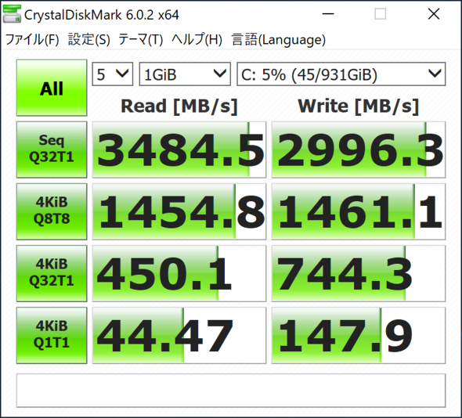Viewport: 462px width, 418px height.
Task: Click the CrystalDiskMark app icon in title bar
Action: (12, 14)
